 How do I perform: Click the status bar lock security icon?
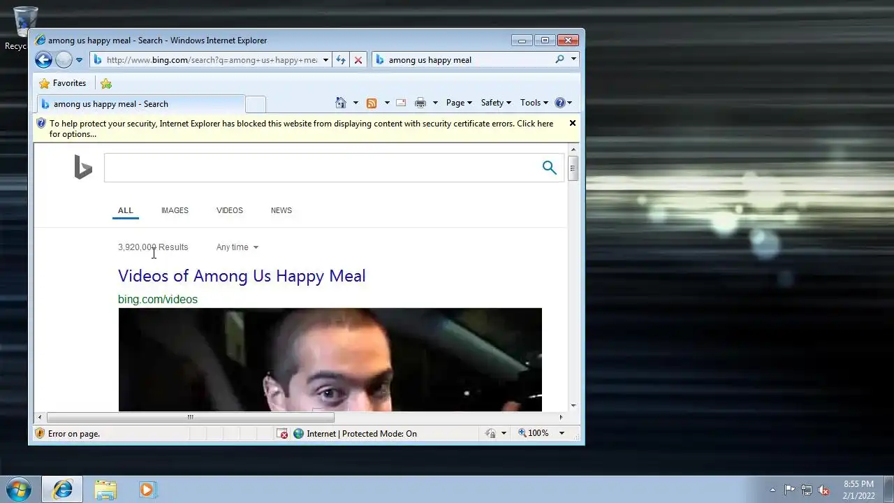click(x=490, y=433)
